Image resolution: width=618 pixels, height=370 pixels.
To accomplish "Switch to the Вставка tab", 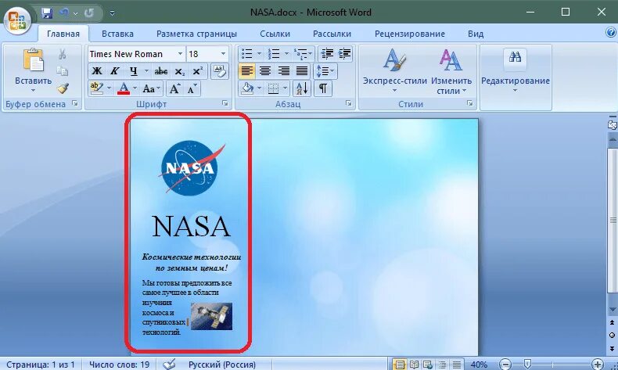I will tap(117, 34).
